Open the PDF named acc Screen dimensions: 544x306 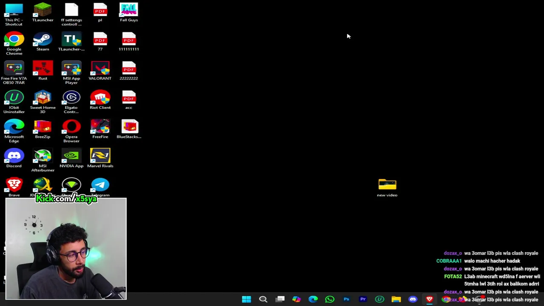click(129, 100)
